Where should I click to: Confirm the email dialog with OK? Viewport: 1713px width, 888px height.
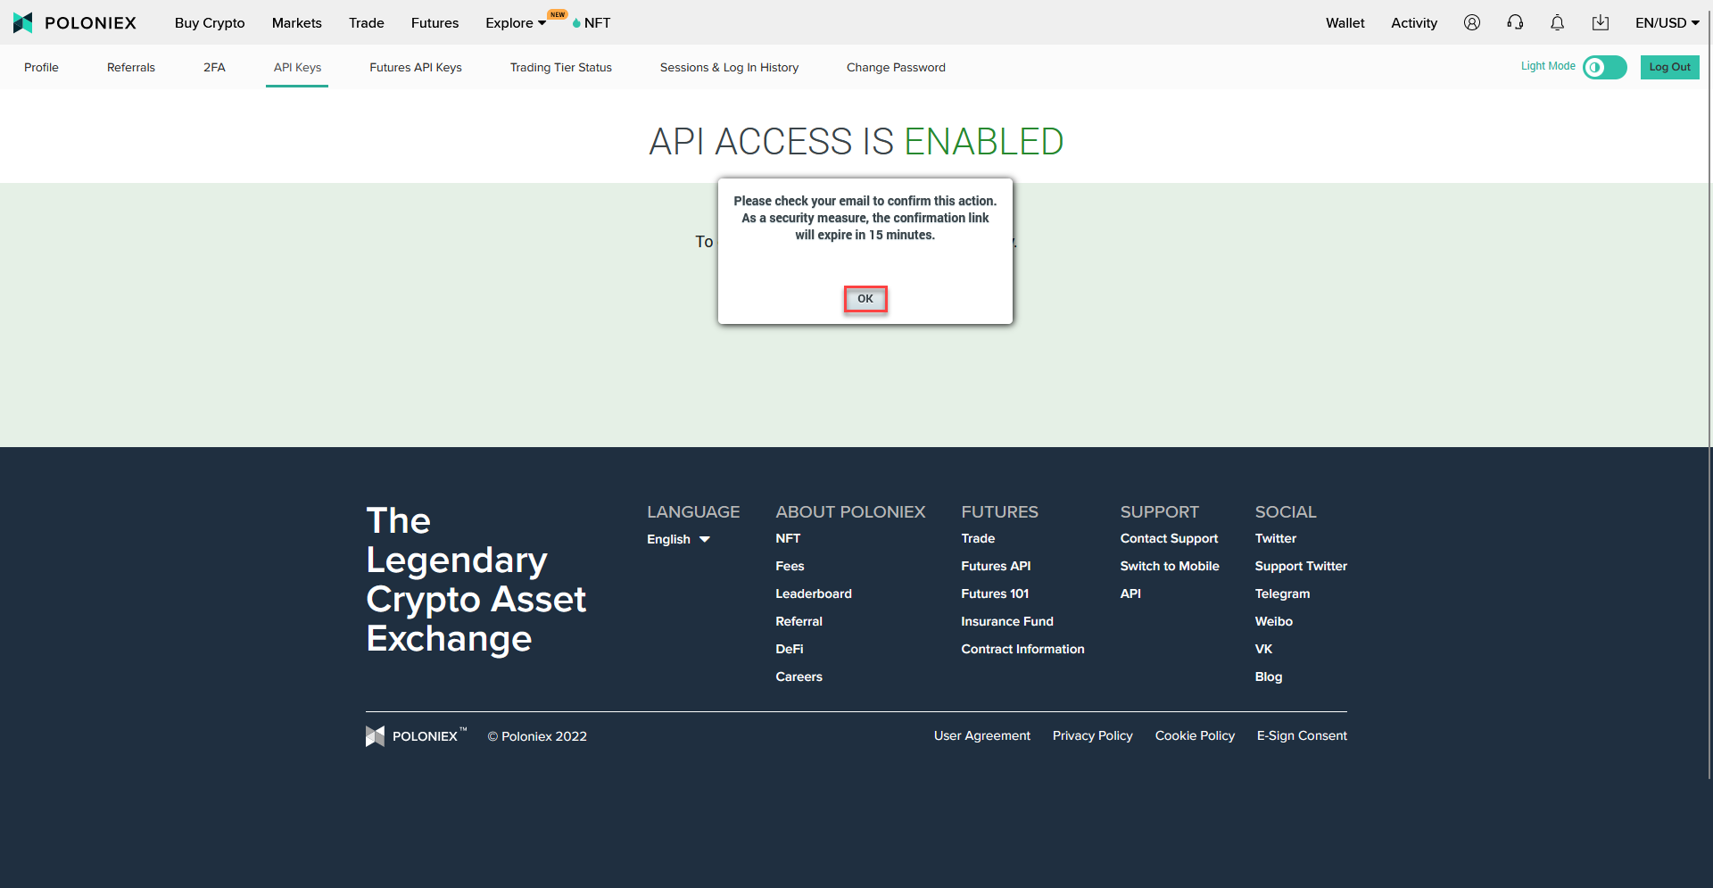click(x=865, y=299)
